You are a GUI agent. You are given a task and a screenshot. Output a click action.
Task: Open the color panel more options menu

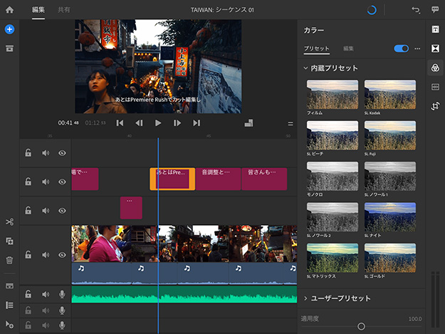[x=418, y=48]
